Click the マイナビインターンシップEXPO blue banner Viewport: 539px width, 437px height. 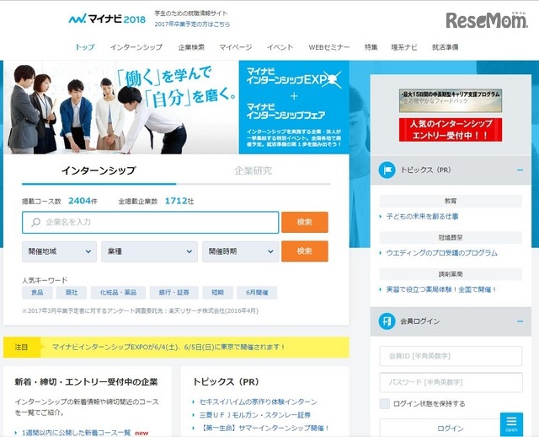[x=294, y=107]
